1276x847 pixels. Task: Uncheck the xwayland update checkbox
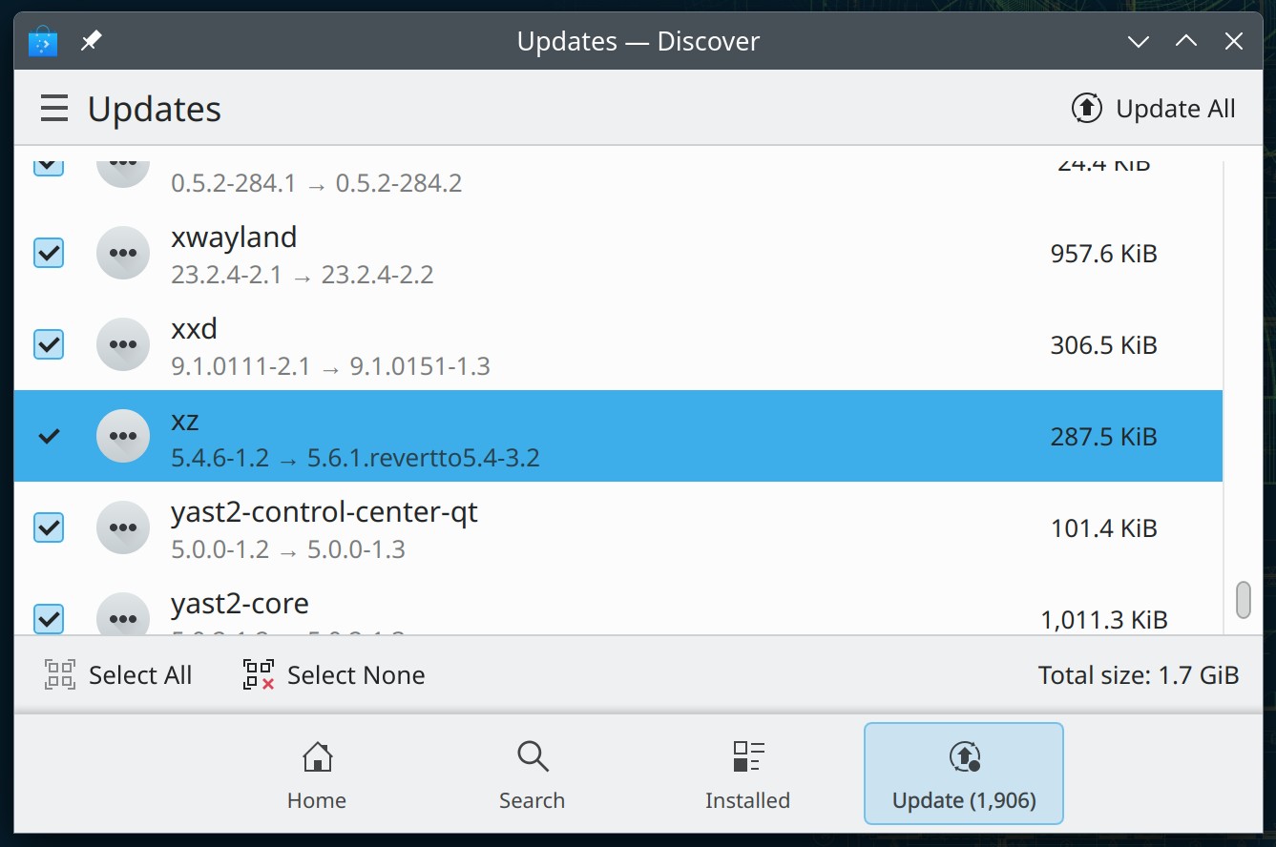tap(49, 254)
